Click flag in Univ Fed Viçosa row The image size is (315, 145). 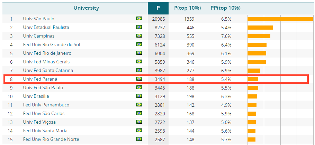point(139,122)
